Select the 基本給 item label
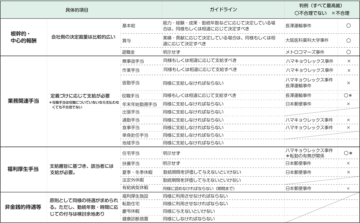This screenshot has width=360, height=223. point(129,26)
